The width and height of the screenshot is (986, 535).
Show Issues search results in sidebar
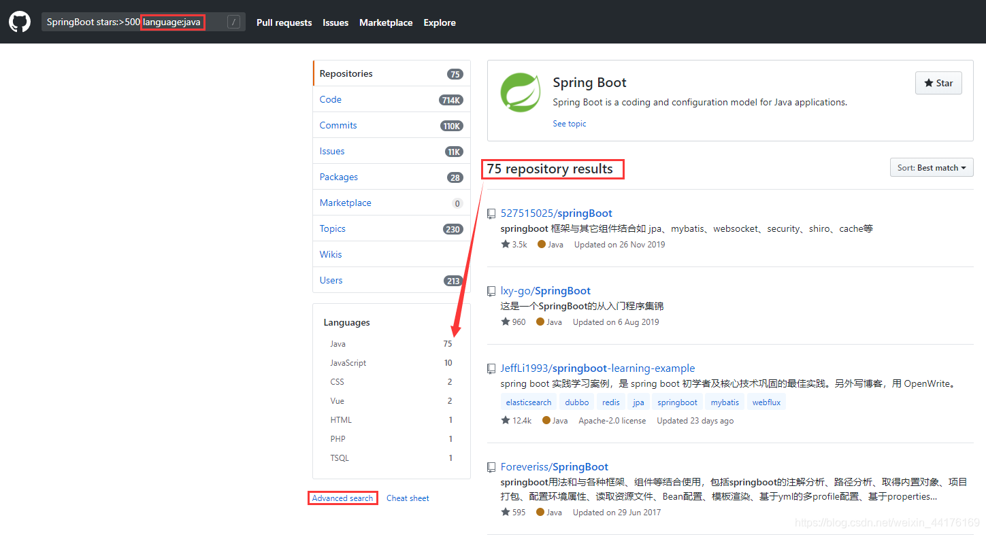pos(391,151)
